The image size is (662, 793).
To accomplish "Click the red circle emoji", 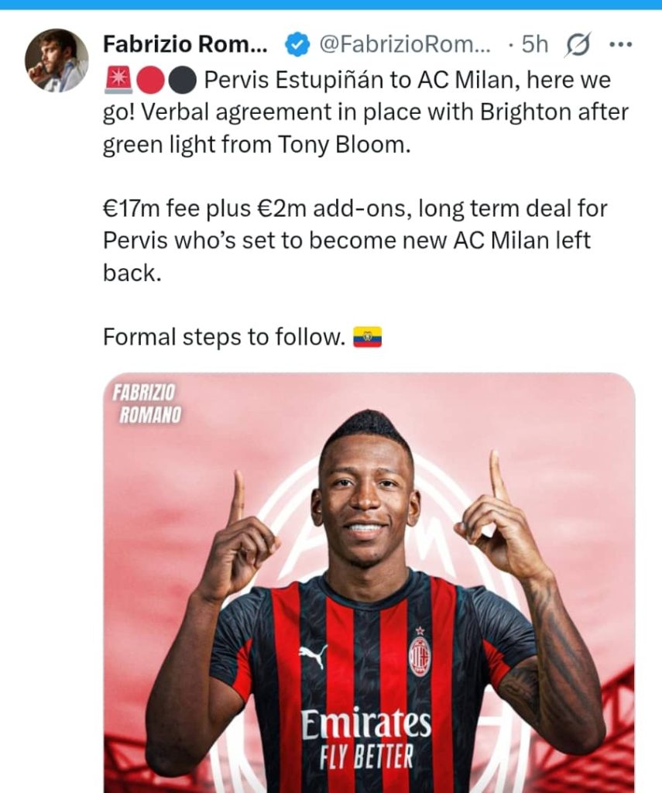I will tap(151, 81).
